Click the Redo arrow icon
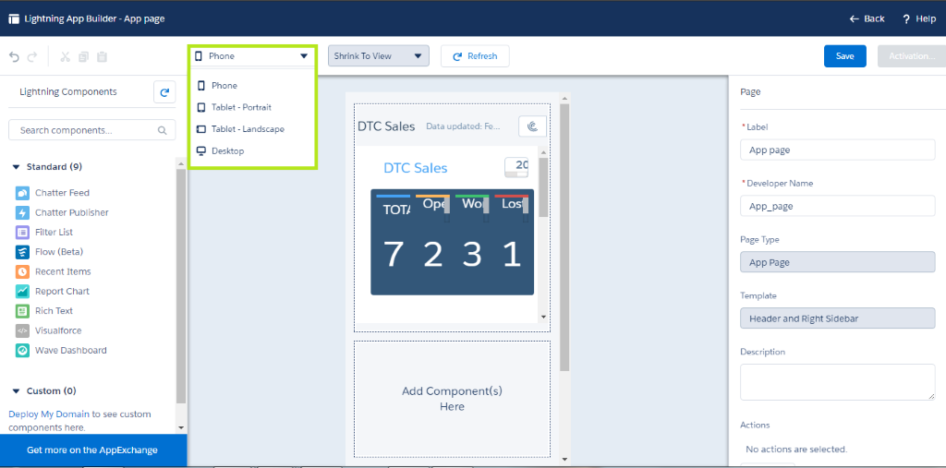The height and width of the screenshot is (468, 946). click(32, 56)
